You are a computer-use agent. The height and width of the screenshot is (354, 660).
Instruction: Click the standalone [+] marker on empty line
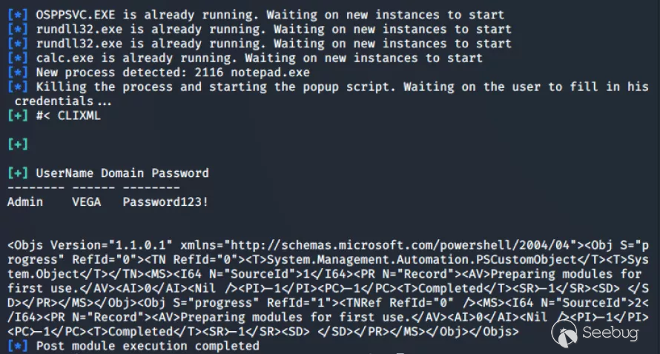pos(17,144)
